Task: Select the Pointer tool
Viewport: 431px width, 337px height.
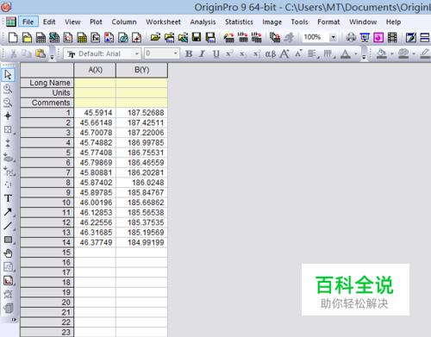Action: point(8,75)
